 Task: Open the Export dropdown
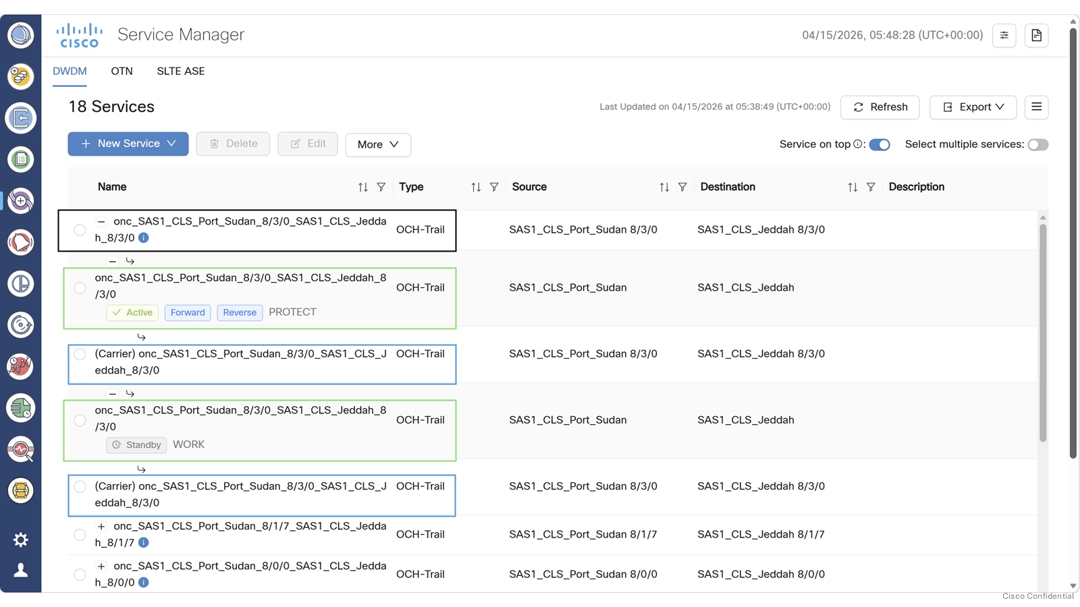tap(973, 107)
